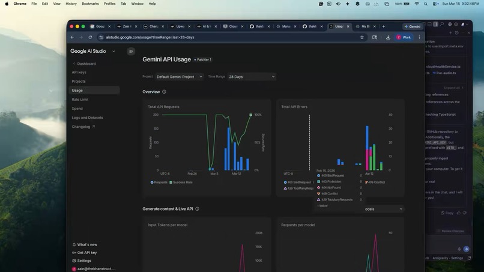The height and width of the screenshot is (272, 484).
Task: Click the Paid tier 1 badge
Action: point(203,59)
